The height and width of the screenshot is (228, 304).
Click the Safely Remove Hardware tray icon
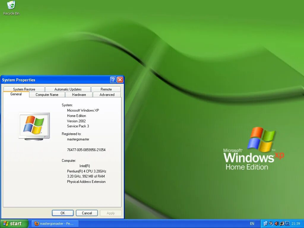282,223
